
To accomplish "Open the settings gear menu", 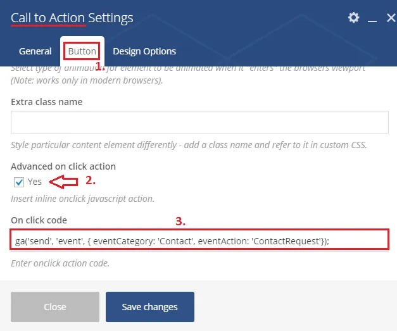I will click(x=353, y=18).
